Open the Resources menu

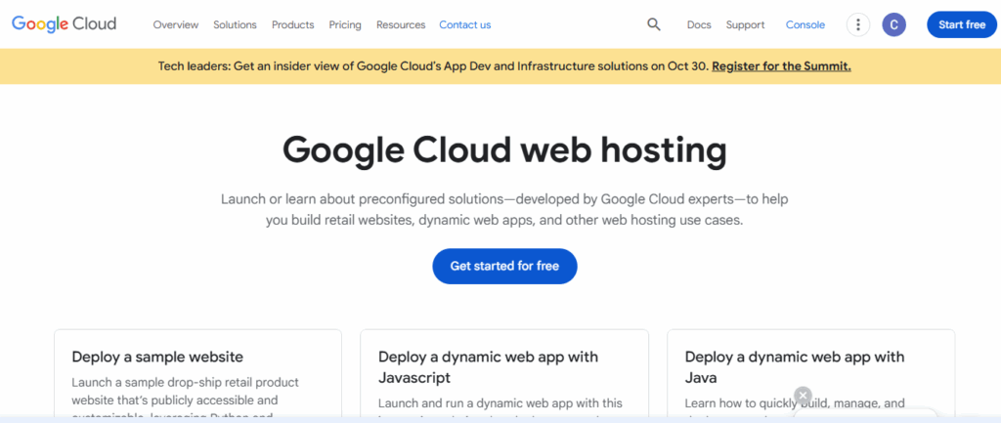[401, 24]
